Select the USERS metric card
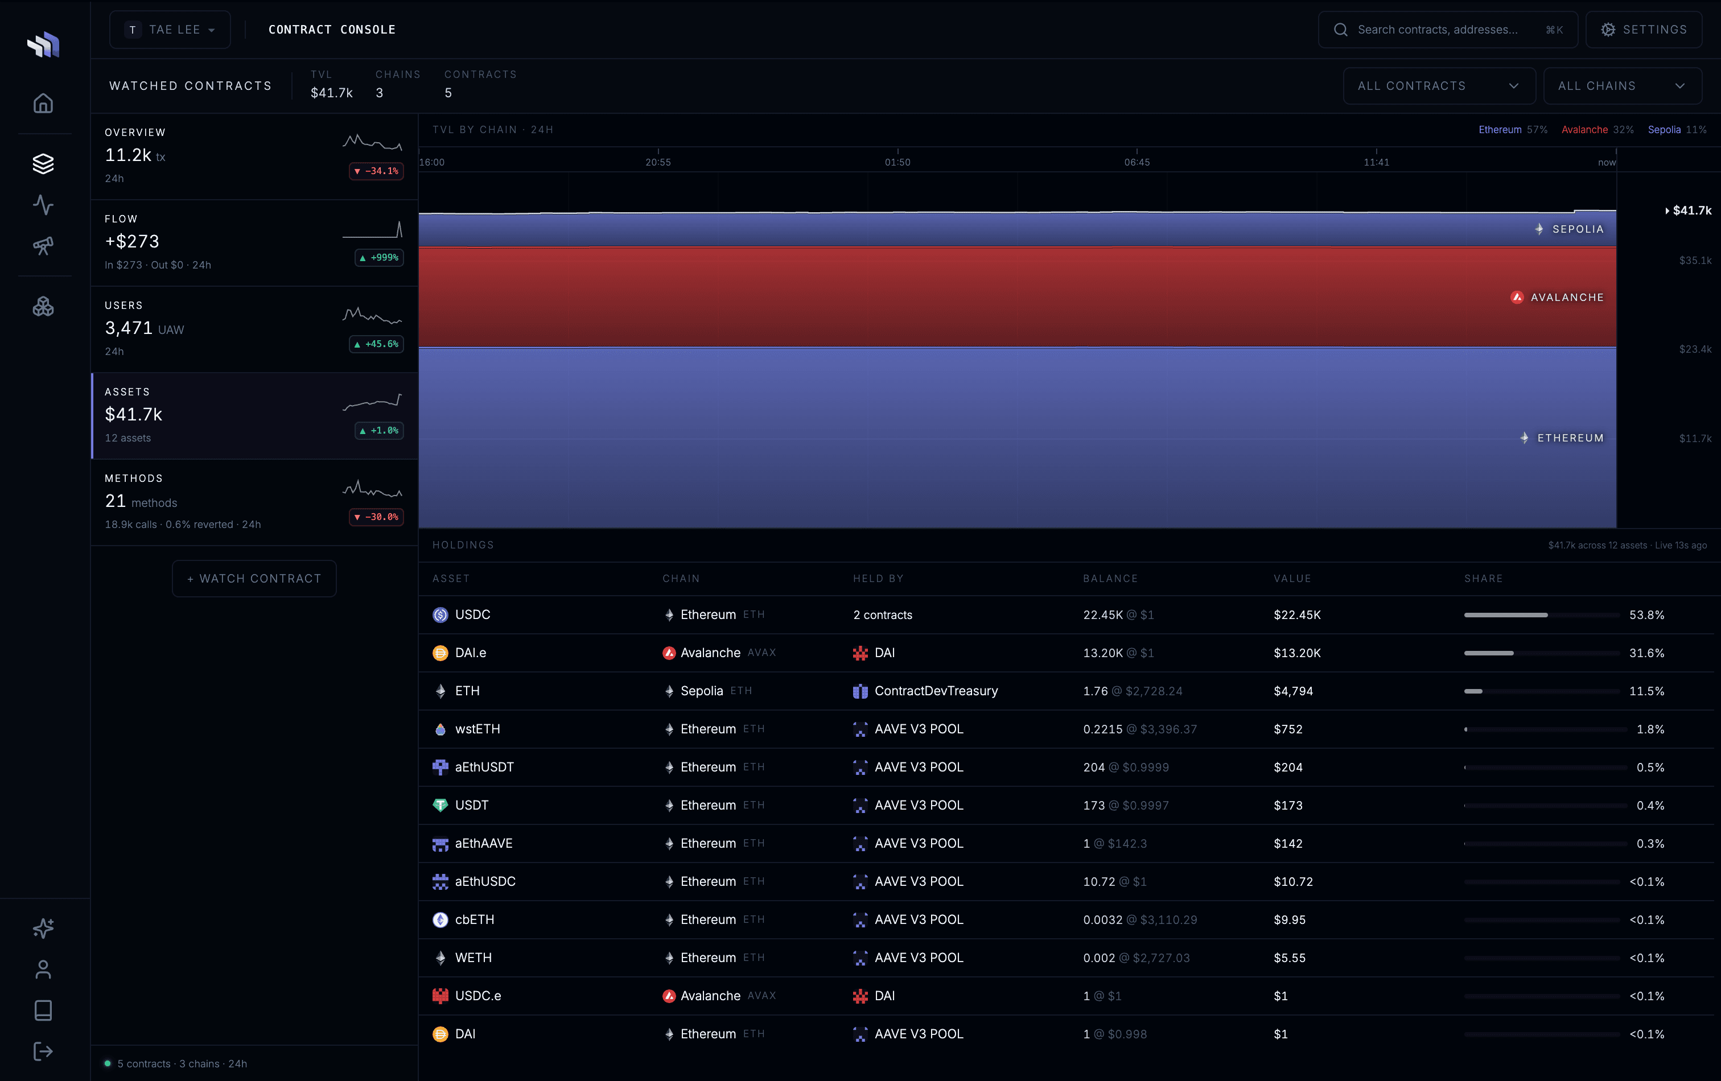Viewport: 1721px width, 1081px height. pos(254,329)
